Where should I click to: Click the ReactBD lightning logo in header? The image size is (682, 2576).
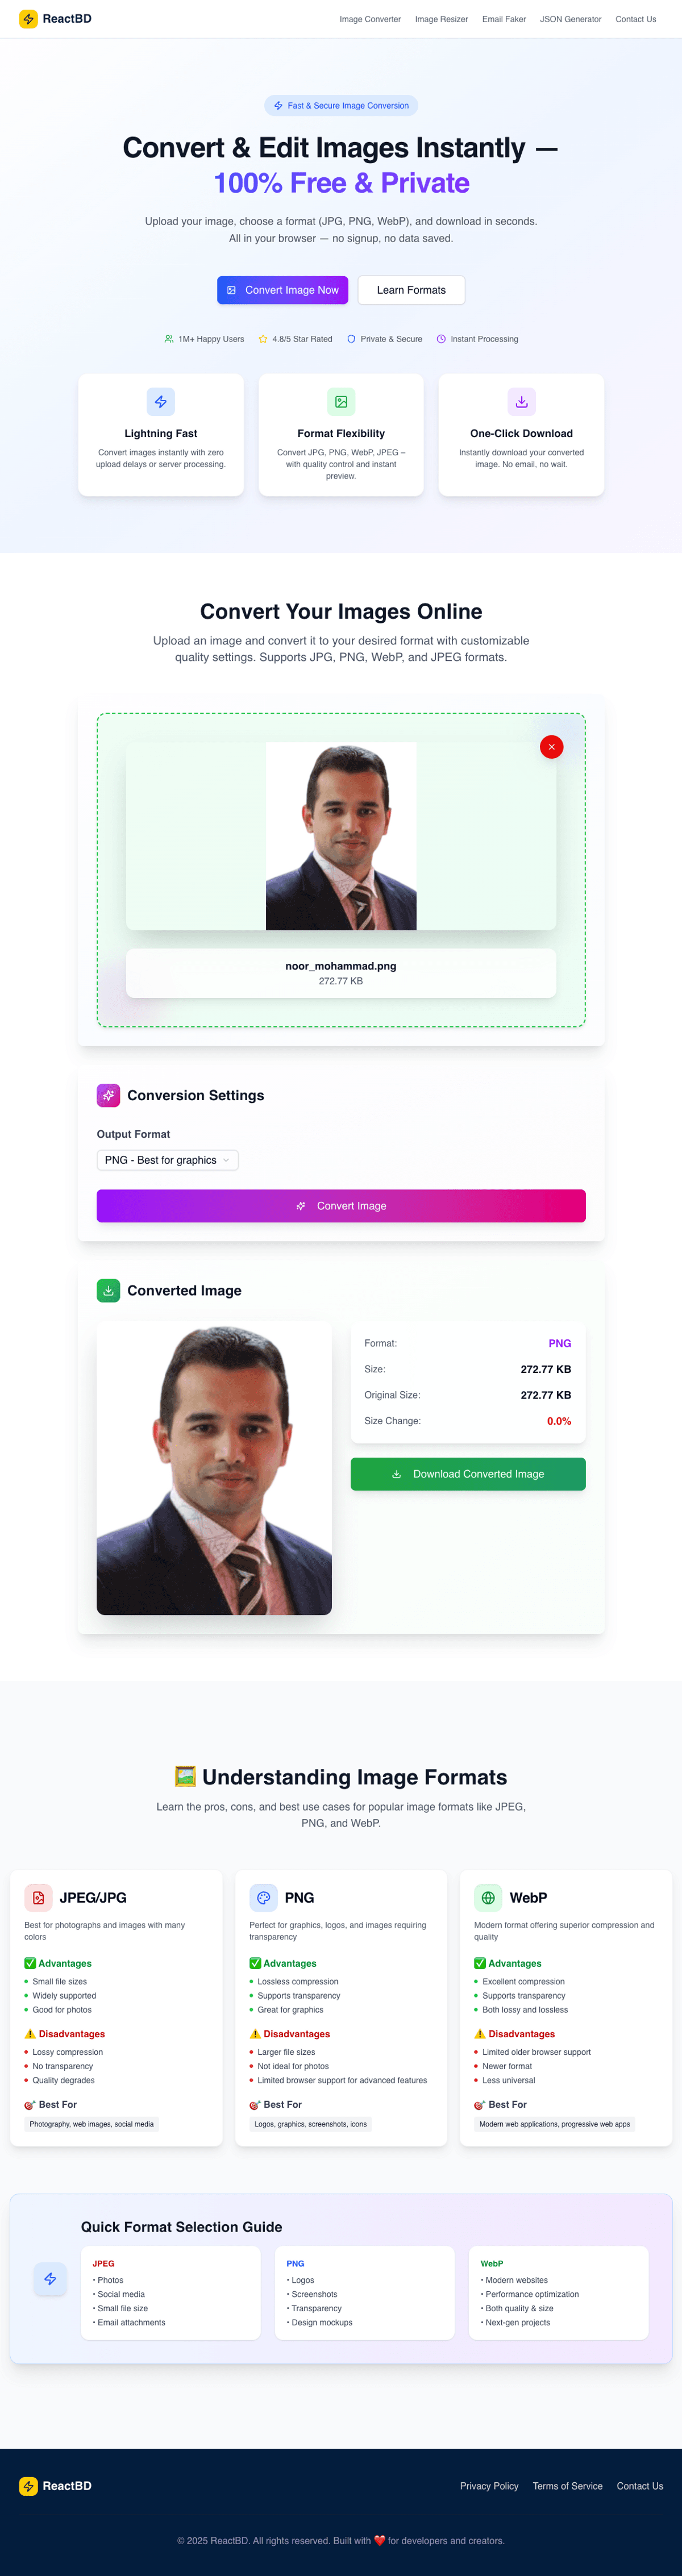28,19
